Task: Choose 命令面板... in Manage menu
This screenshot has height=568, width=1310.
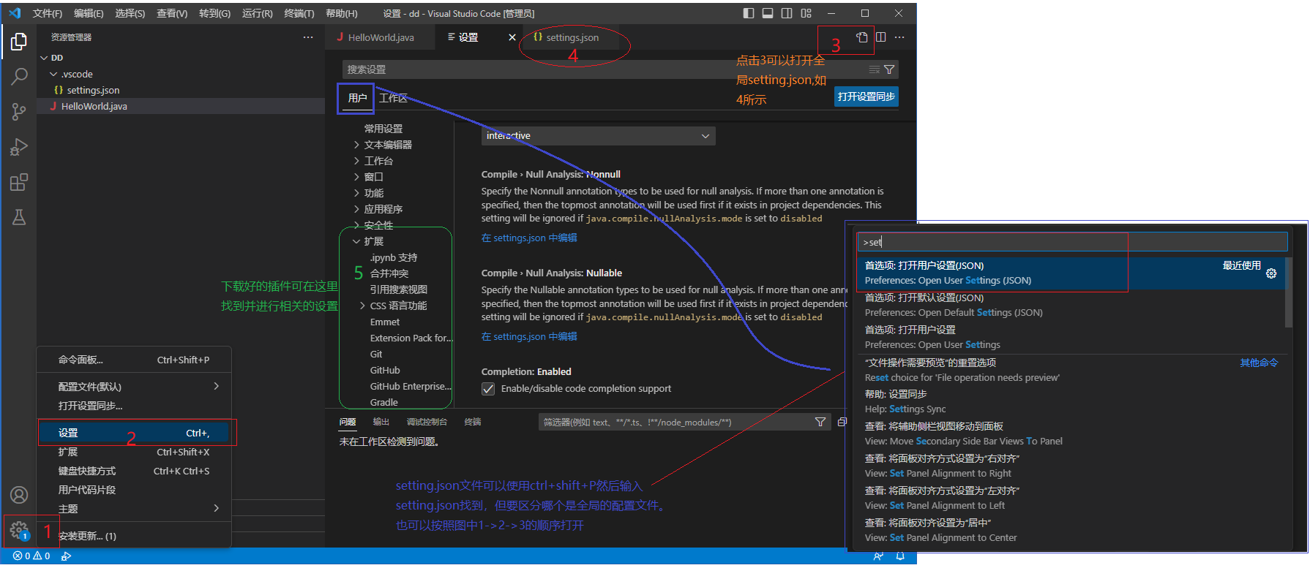Action: (135, 360)
